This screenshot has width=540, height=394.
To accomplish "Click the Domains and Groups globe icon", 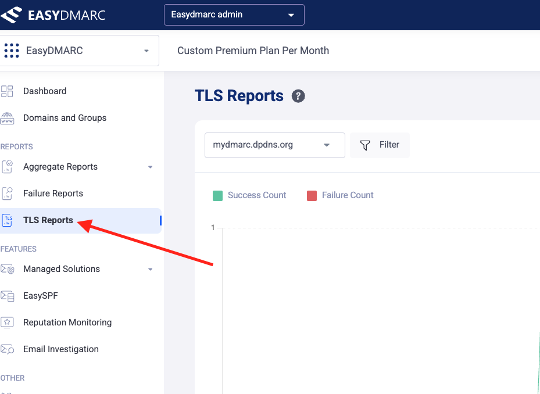I will click(7, 118).
